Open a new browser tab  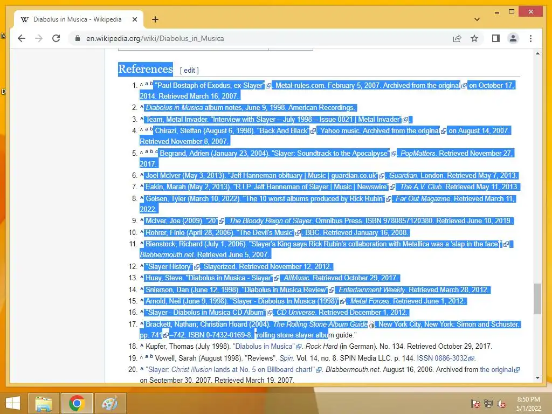coord(155,19)
